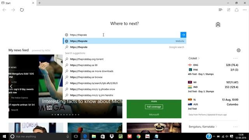Open photo gallery camera icon on headline
Viewport: 249px width, 140px height.
tap(49, 108)
